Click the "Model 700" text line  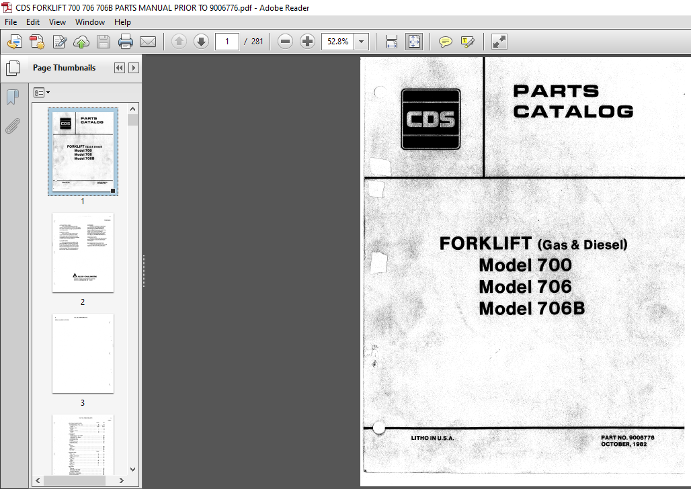(525, 265)
